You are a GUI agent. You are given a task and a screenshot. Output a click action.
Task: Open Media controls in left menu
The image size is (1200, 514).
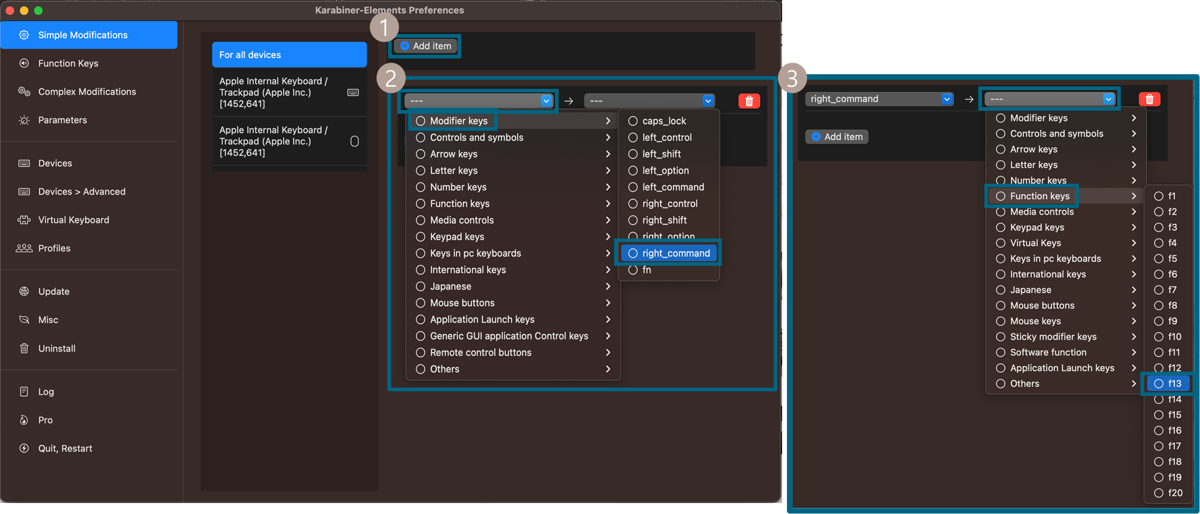coord(513,220)
